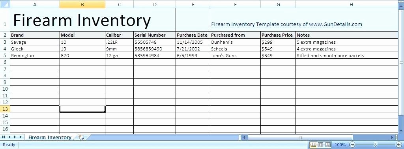Click the Select All corner button
Image resolution: width=404 pixels, height=149 pixels.
pos(5,4)
